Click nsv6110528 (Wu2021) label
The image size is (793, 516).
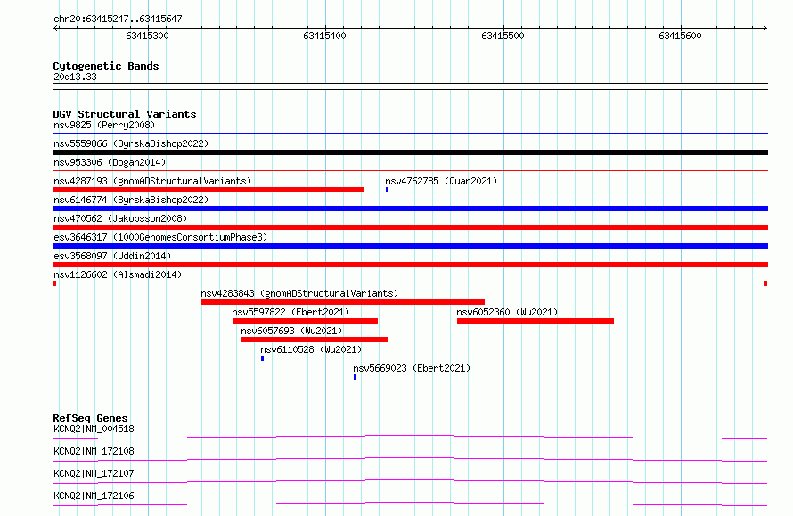pyautogui.click(x=311, y=349)
